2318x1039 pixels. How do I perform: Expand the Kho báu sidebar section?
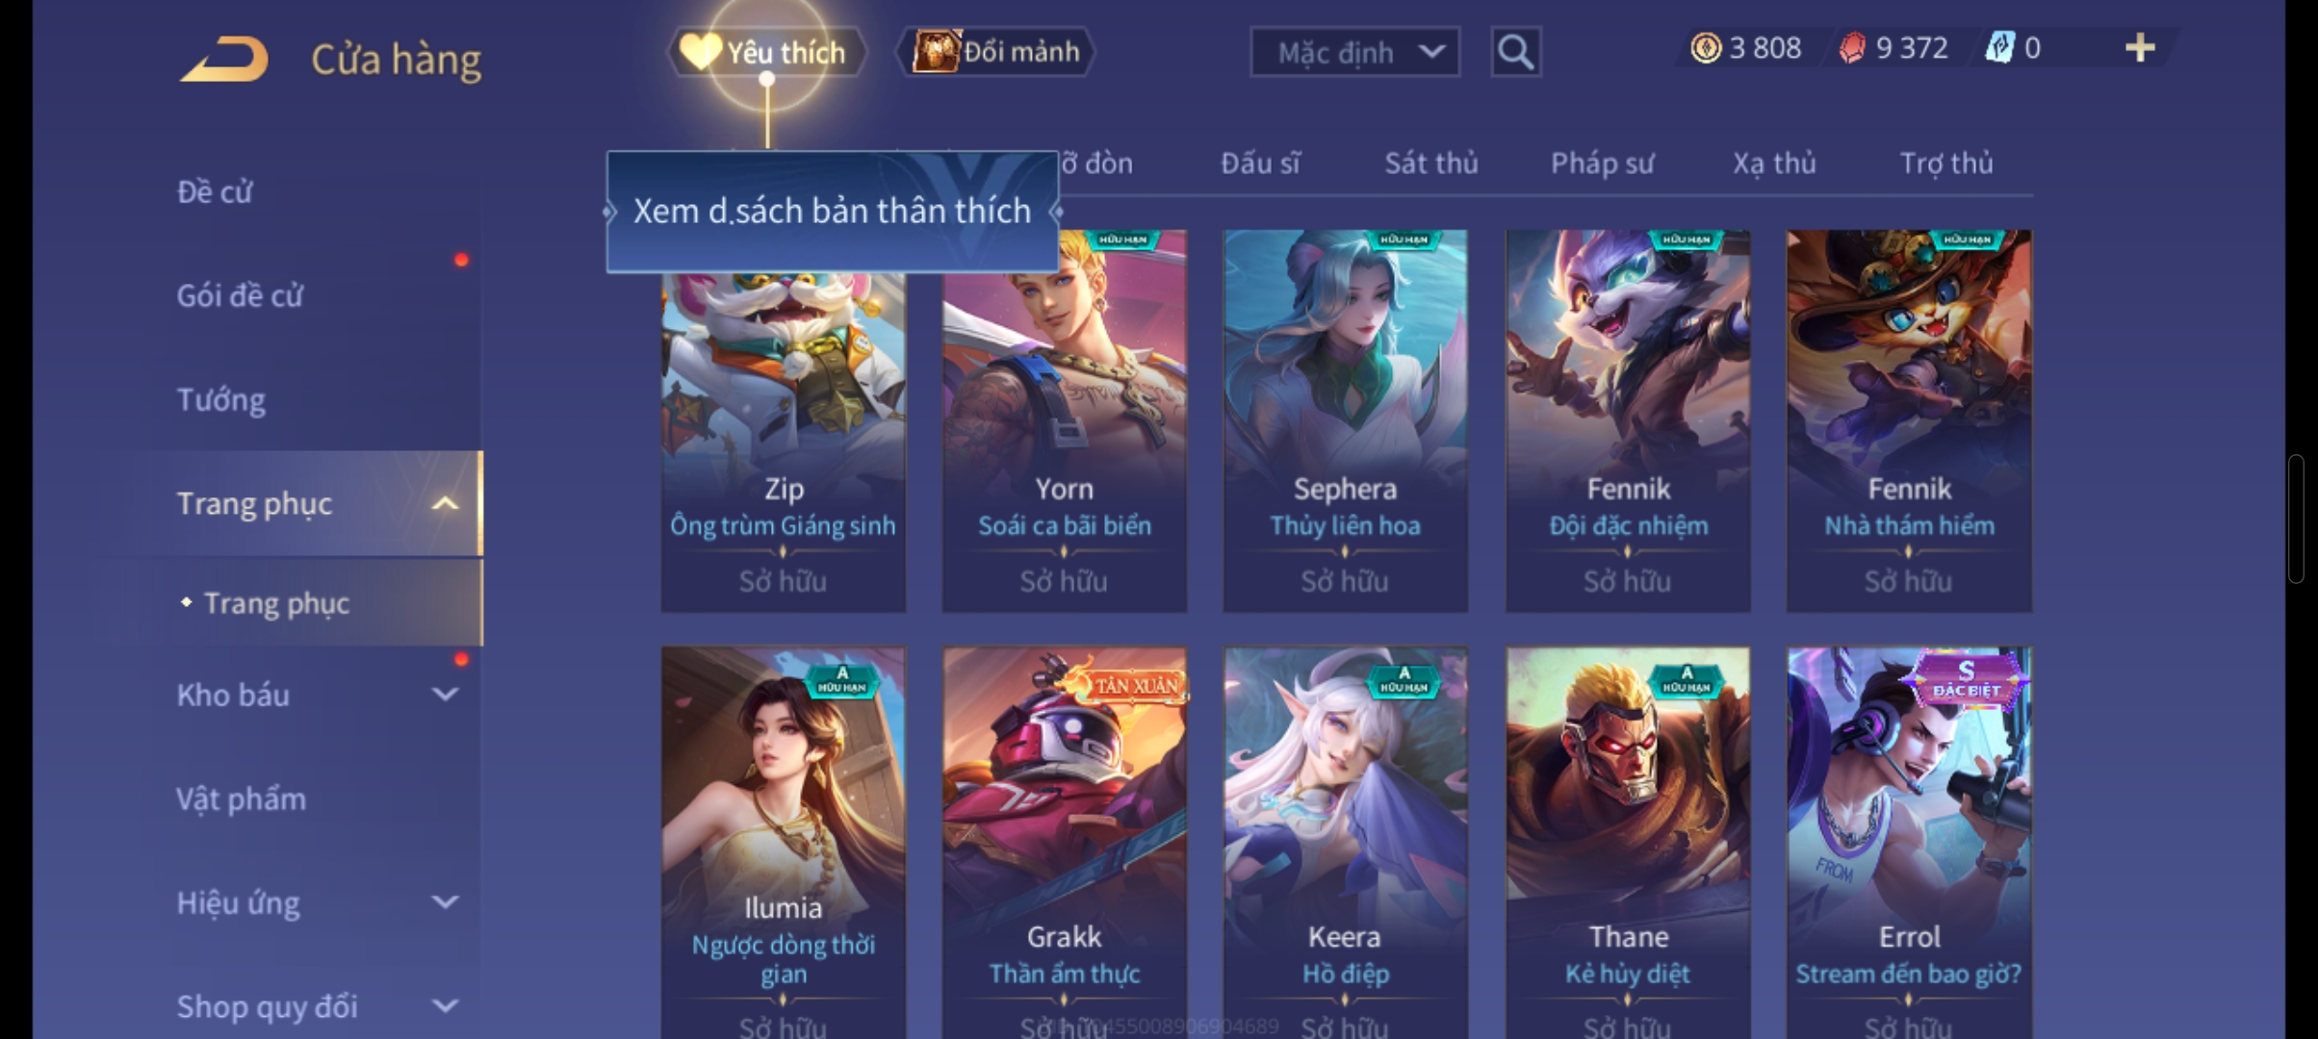[445, 695]
